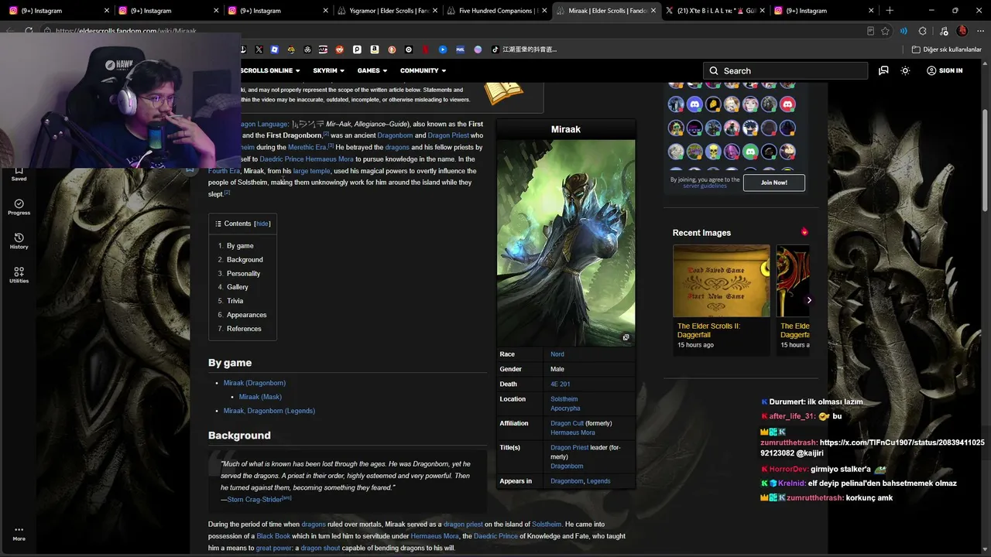The width and height of the screenshot is (991, 557).
Task: Open the Miraak portrait image
Action: point(566,243)
